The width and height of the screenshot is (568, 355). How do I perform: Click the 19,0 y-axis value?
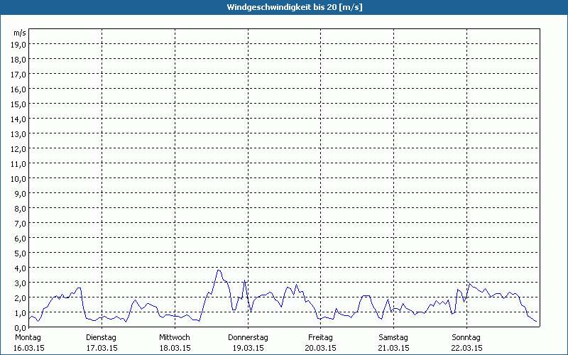(18, 45)
